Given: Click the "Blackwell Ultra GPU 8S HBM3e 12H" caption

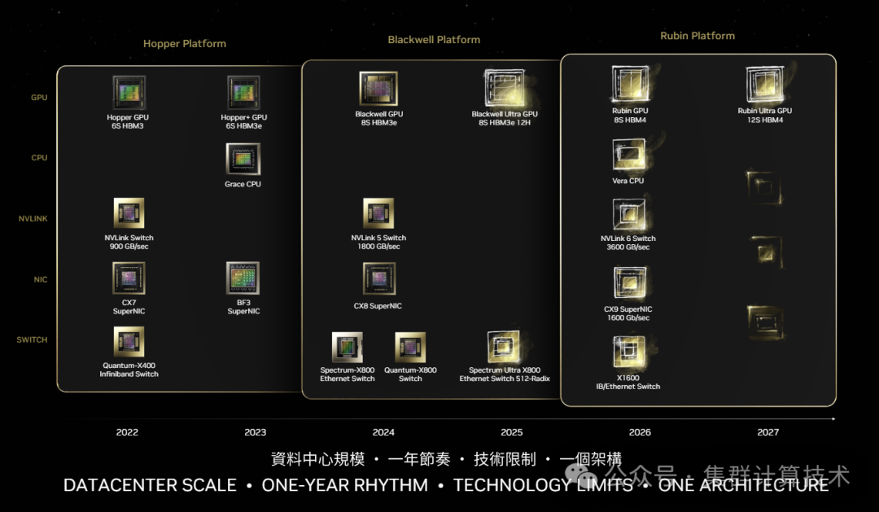Looking at the screenshot, I should coord(505,118).
